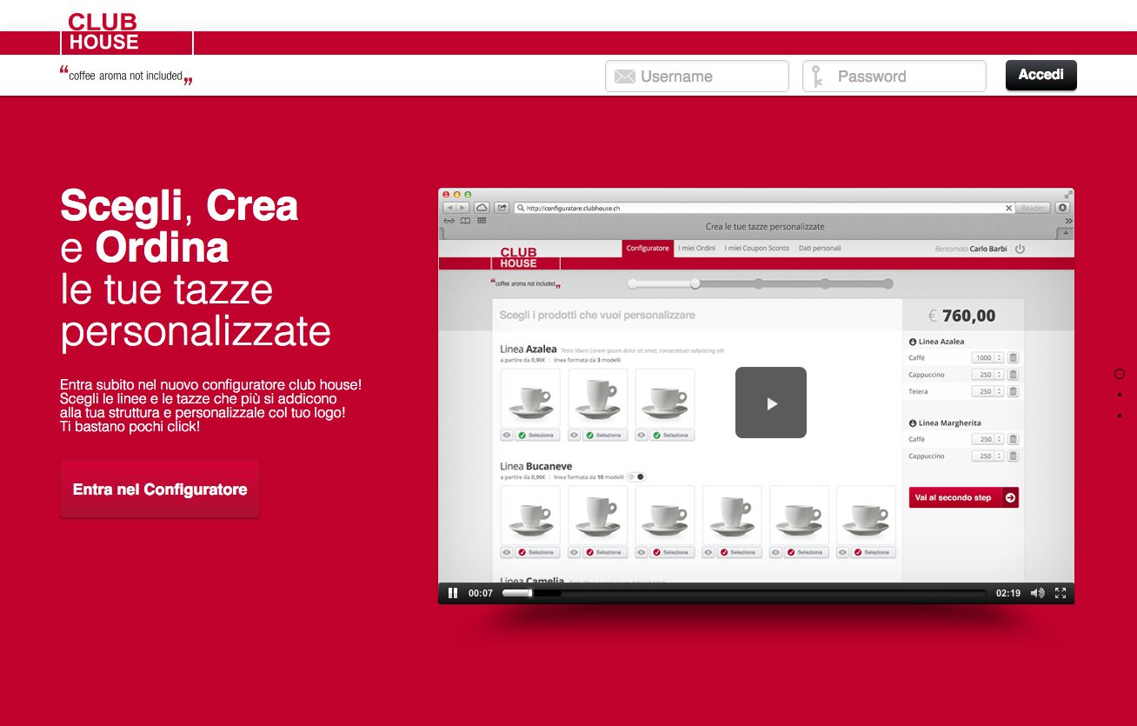Adjust the Teiera quantity stepper arrows
Image resolution: width=1137 pixels, height=726 pixels.
[x=1000, y=391]
